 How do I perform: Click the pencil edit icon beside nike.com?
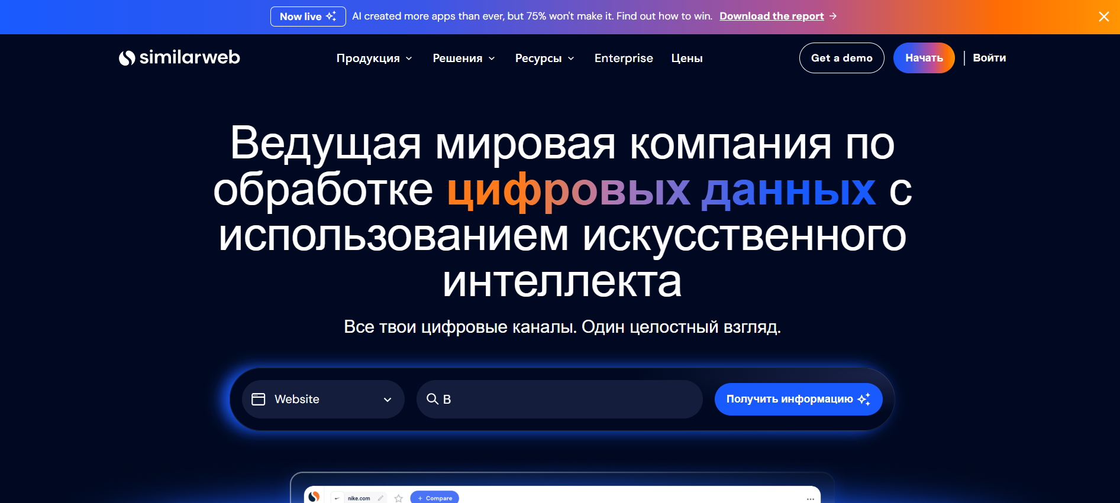380,498
